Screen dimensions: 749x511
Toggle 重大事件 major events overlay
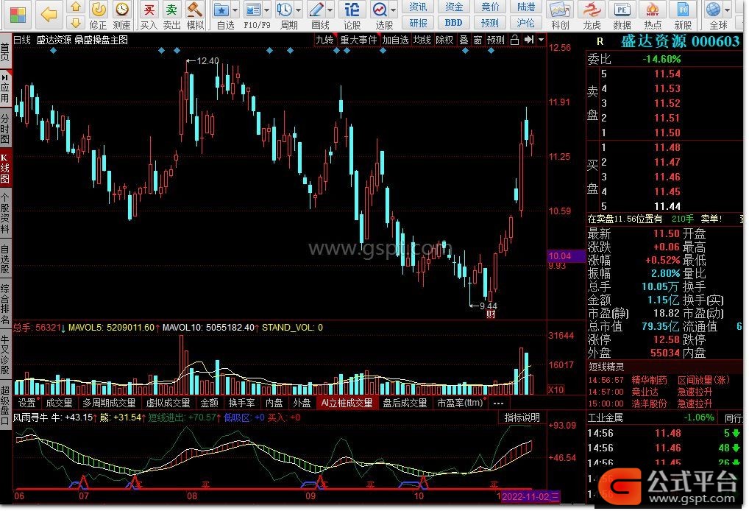(359, 40)
